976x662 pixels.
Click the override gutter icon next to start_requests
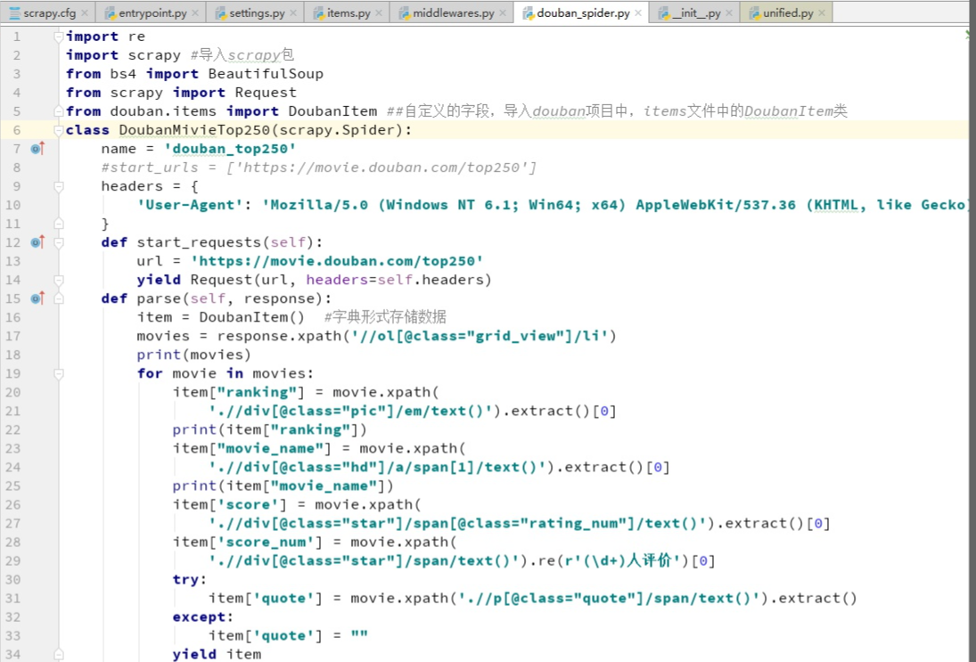point(37,242)
